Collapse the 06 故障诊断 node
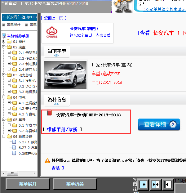Image resolution: width=186 pixels, height=193 pixels. click(x=4, y=136)
